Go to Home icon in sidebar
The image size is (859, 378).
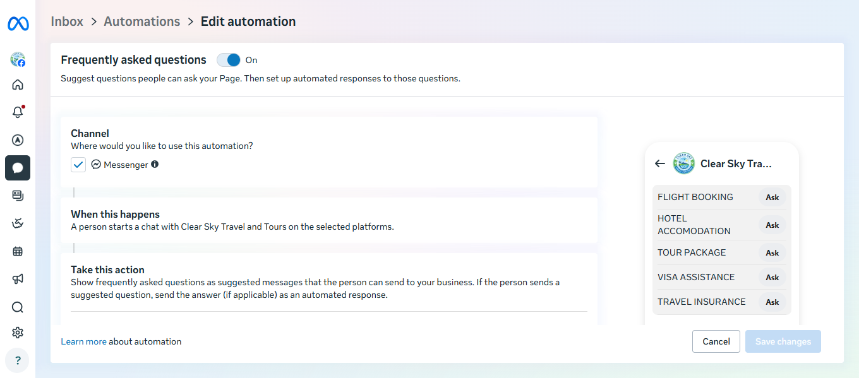tap(18, 85)
